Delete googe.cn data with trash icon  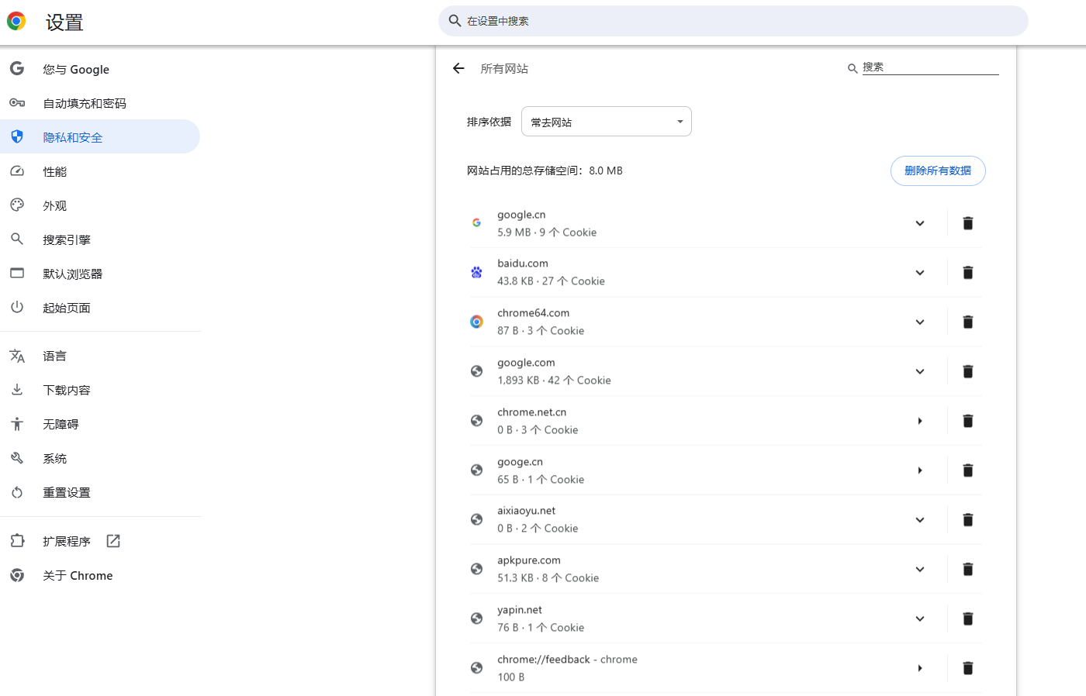pyautogui.click(x=967, y=470)
